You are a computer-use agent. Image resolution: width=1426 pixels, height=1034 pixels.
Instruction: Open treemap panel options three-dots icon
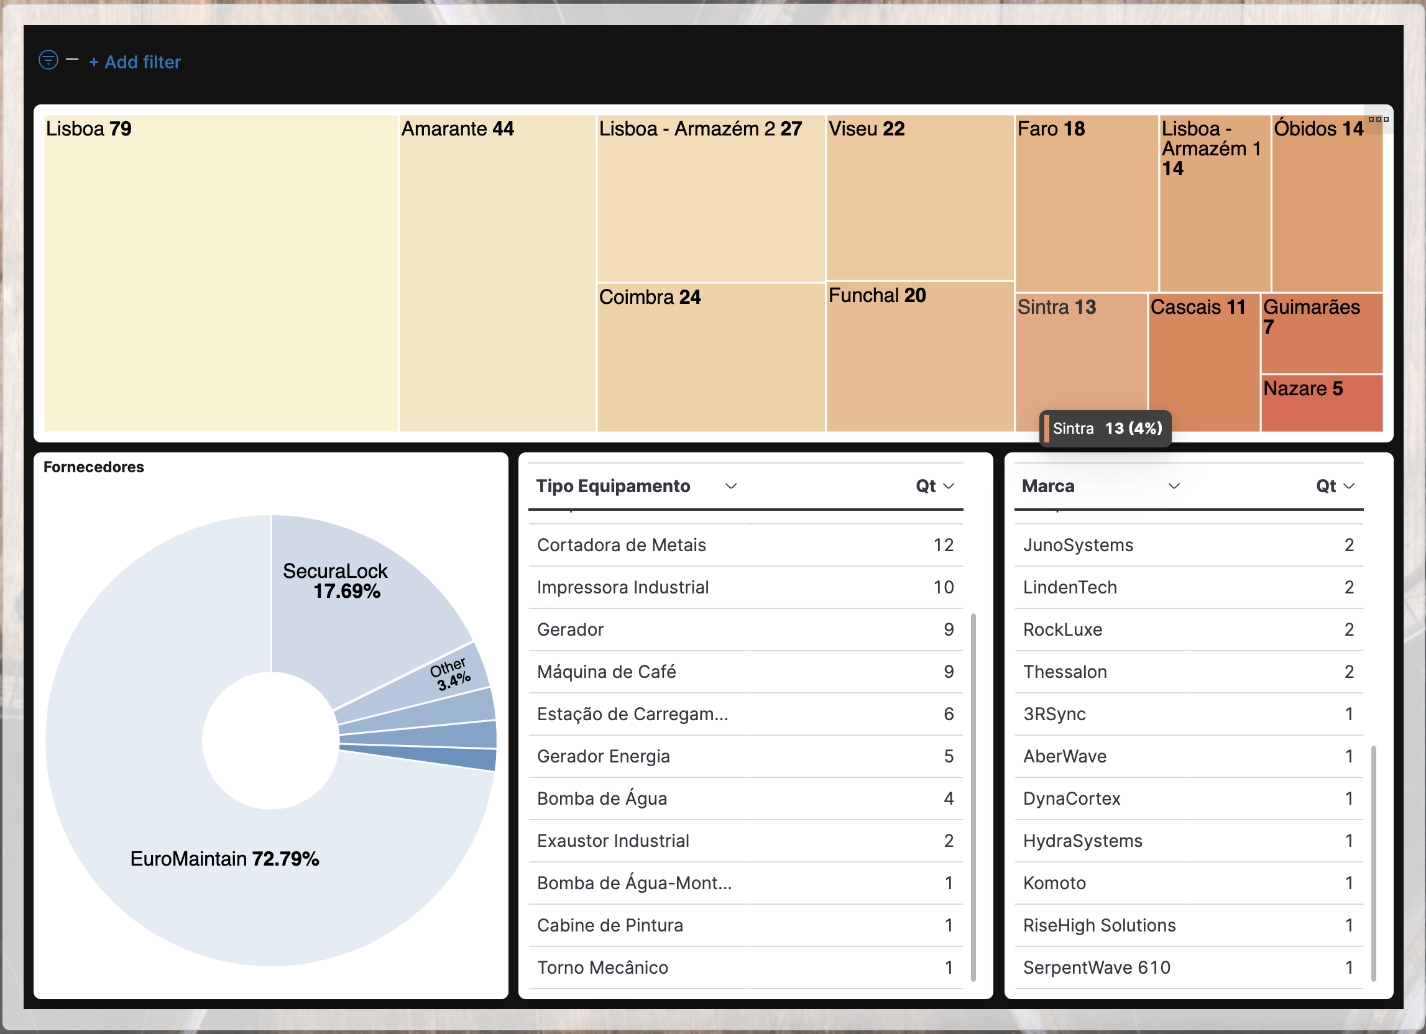pos(1378,119)
